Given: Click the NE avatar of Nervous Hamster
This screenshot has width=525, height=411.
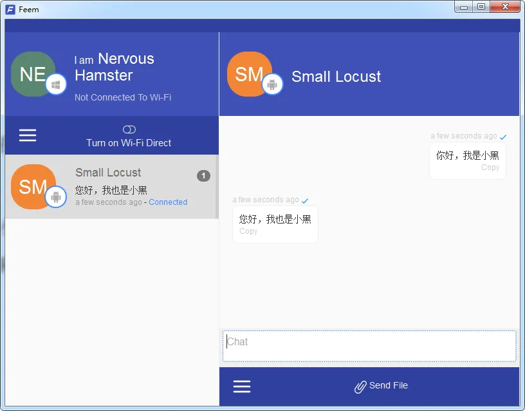Looking at the screenshot, I should (x=33, y=74).
